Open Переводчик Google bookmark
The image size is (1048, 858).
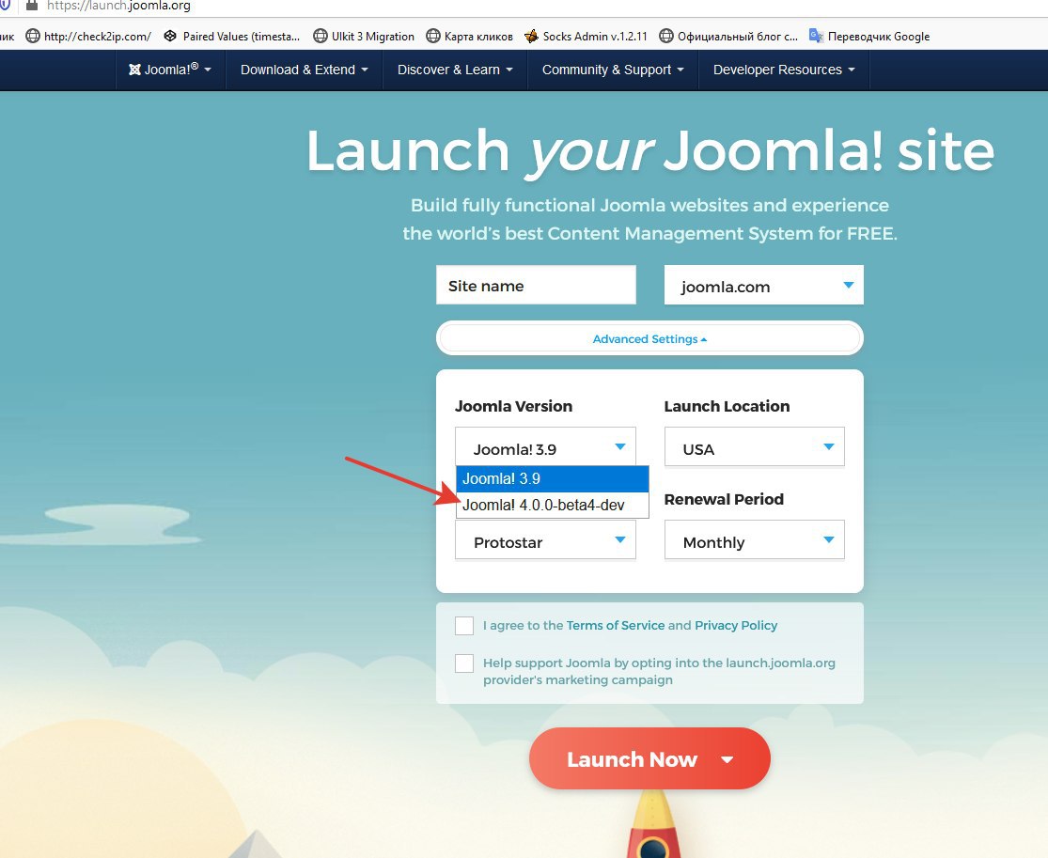click(x=868, y=36)
